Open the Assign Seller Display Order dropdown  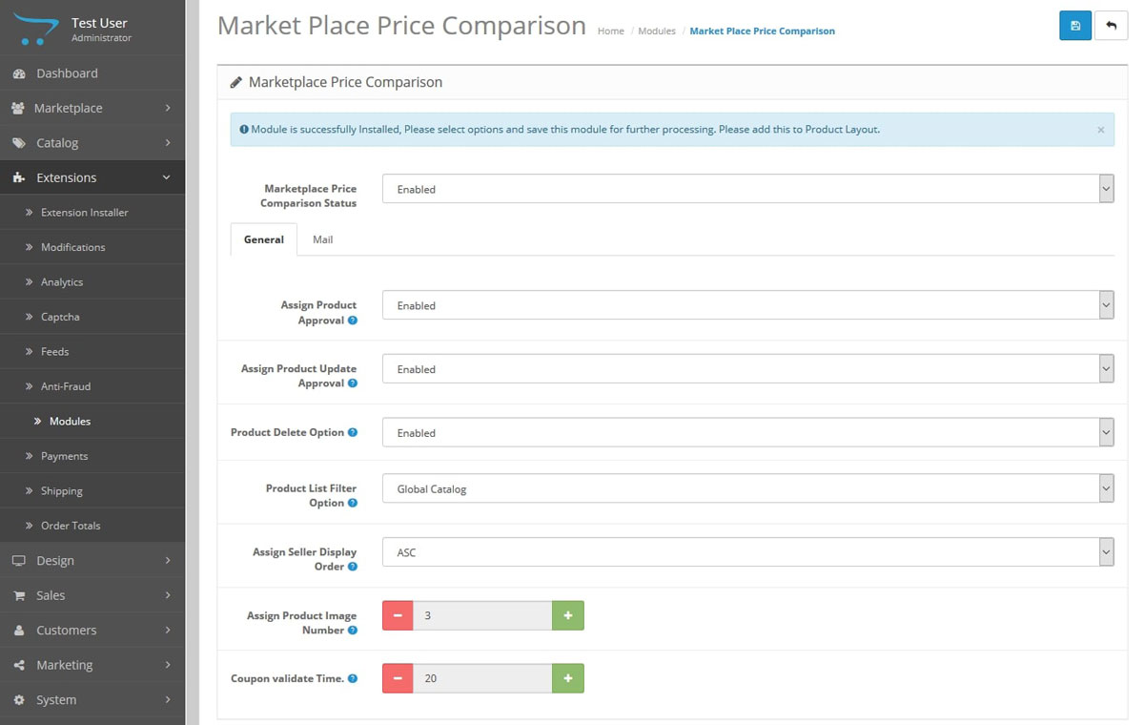point(747,552)
